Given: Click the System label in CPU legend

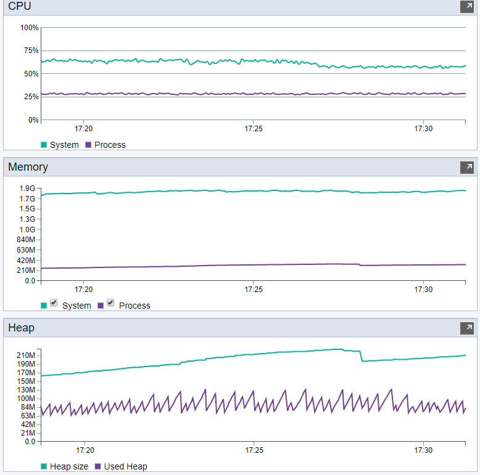Looking at the screenshot, I should click(x=64, y=145).
